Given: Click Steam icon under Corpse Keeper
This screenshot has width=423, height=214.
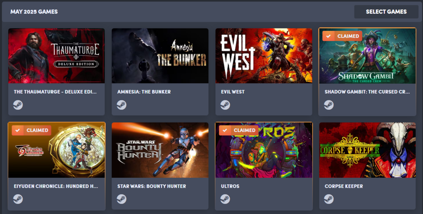Looking at the screenshot, I should click(x=329, y=199).
